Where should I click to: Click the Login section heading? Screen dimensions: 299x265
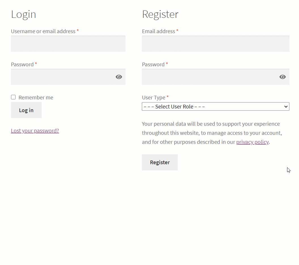coord(24,14)
